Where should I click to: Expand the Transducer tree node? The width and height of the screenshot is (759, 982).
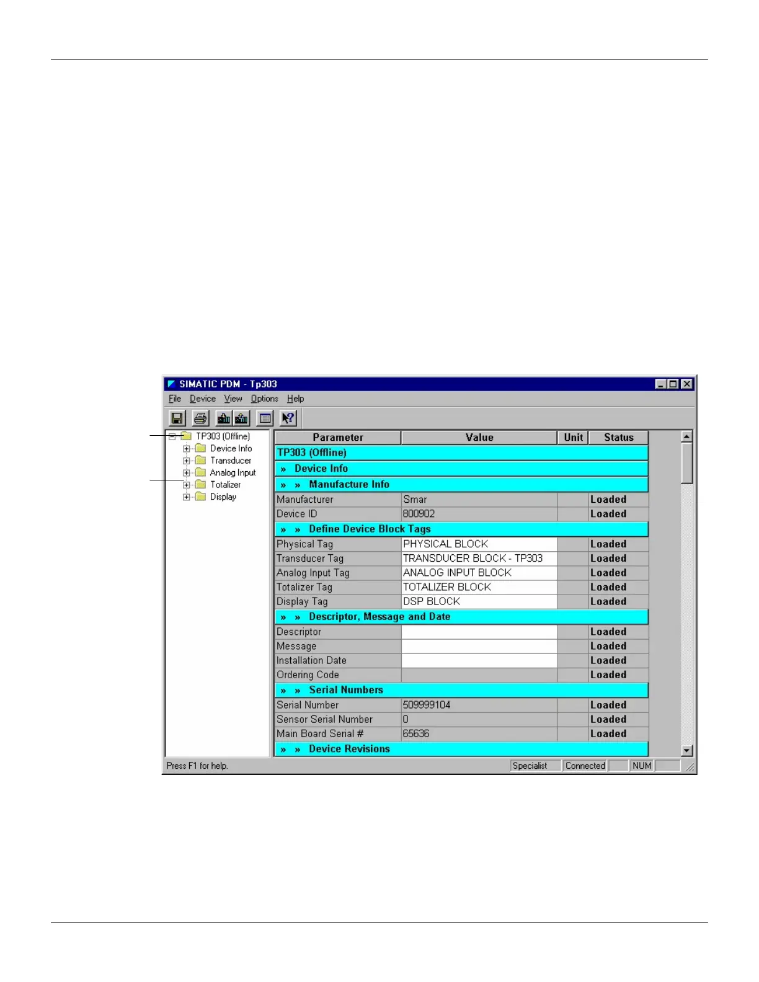coord(187,461)
